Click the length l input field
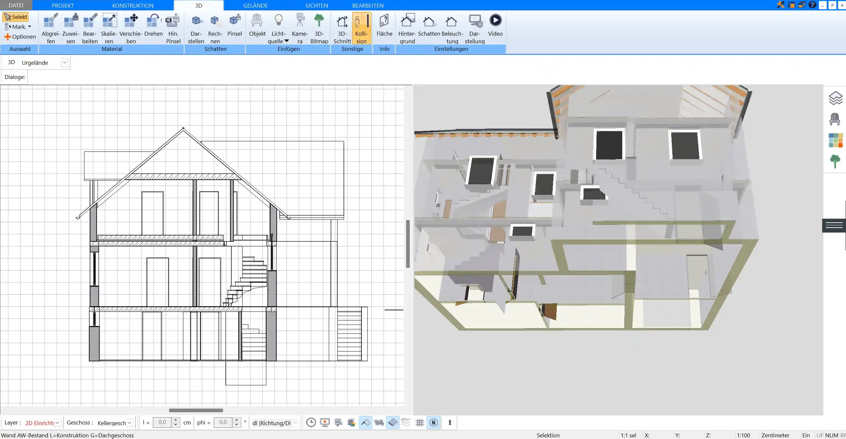This screenshot has width=846, height=439. [x=163, y=422]
